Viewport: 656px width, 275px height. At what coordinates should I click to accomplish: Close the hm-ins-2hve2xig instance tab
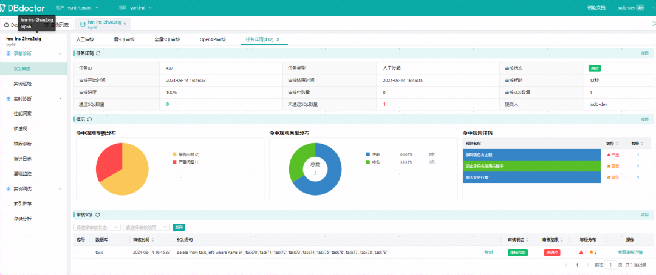click(x=125, y=24)
